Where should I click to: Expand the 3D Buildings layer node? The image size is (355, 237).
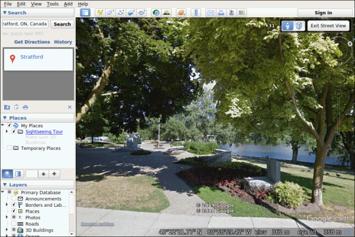[7, 230]
